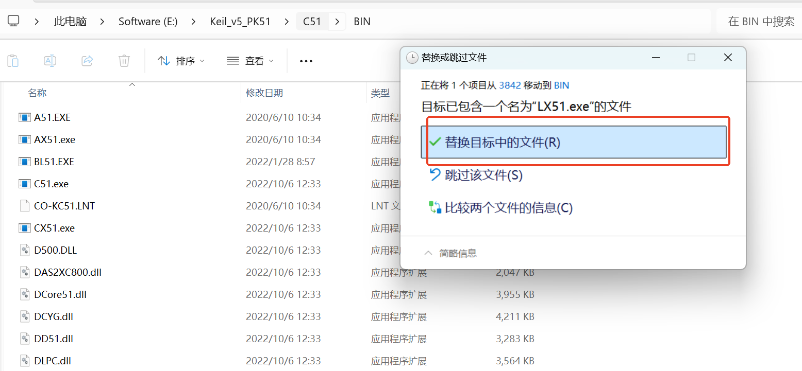Select the DCore51.dll file name
The height and width of the screenshot is (371, 802).
point(60,294)
